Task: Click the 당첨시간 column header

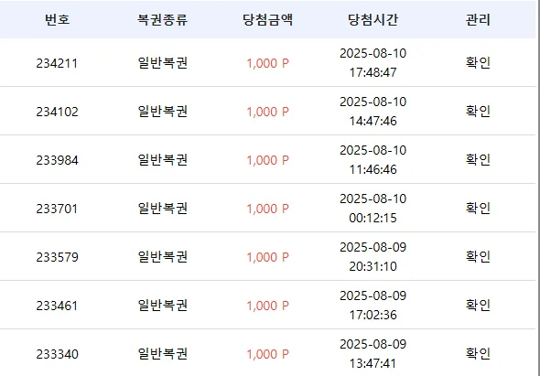Action: point(373,19)
